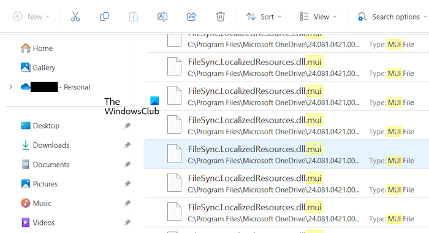Go to Home in navigation pane
Image resolution: width=429 pixels, height=233 pixels.
(x=43, y=48)
